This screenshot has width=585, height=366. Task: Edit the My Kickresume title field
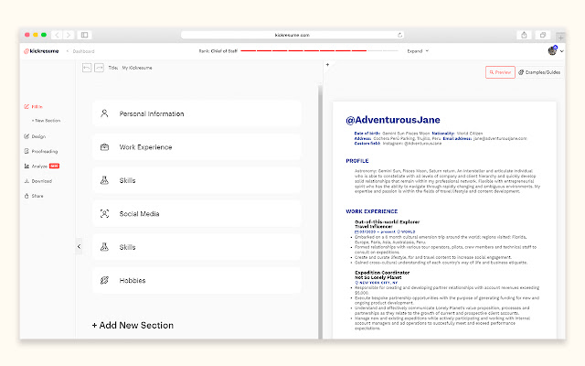point(137,68)
